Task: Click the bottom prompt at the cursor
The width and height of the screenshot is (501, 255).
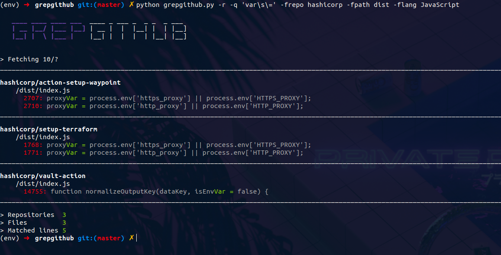Action: [137, 238]
